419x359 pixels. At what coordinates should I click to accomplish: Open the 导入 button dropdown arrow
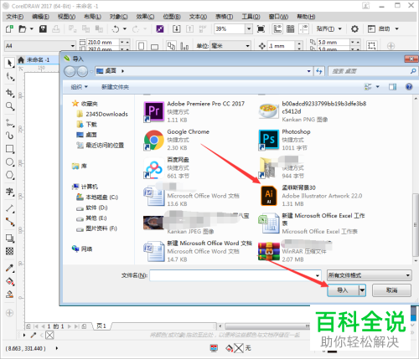point(362,290)
